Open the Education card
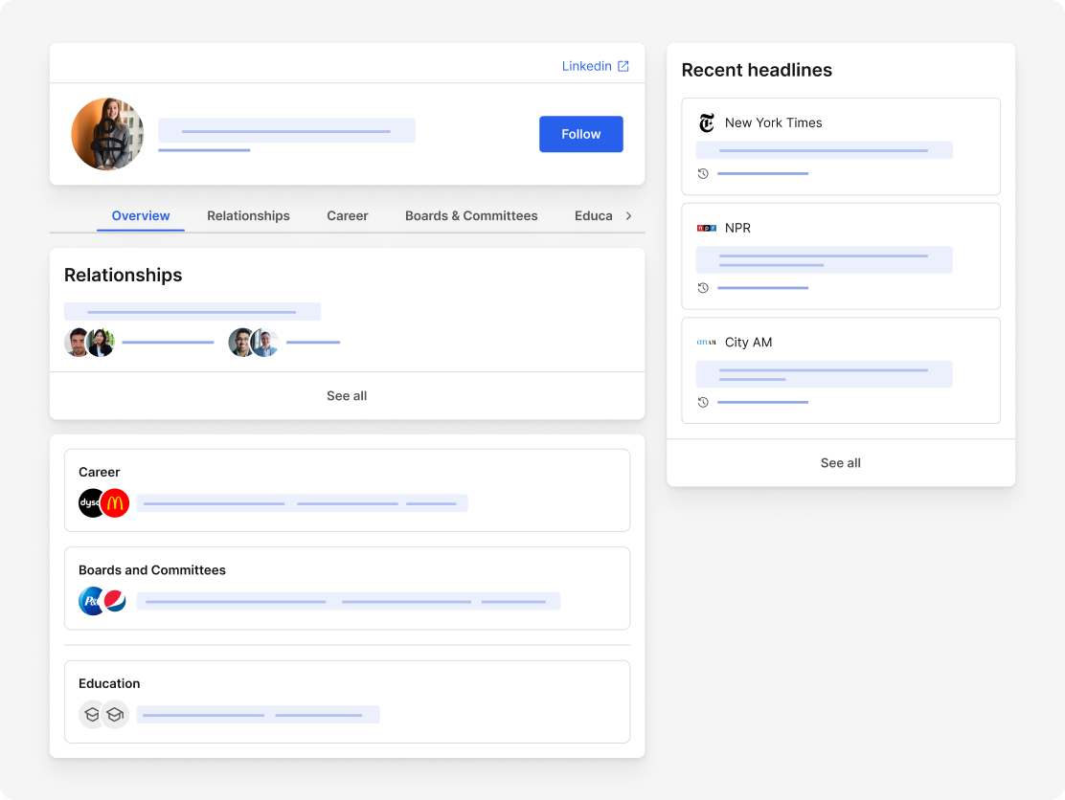This screenshot has height=800, width=1065. tap(347, 701)
